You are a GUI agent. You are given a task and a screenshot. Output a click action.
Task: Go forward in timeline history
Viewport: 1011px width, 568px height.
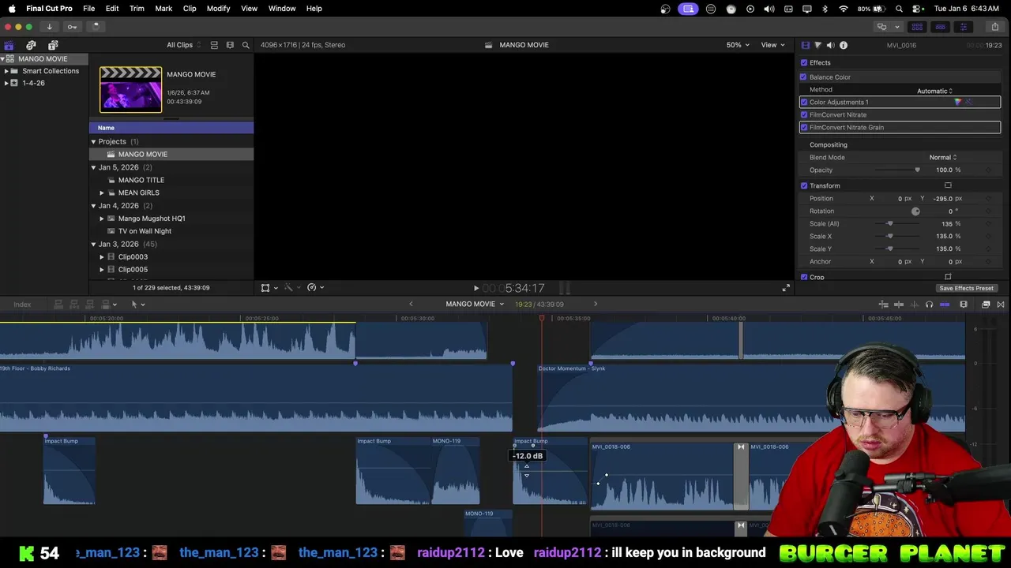tap(596, 305)
